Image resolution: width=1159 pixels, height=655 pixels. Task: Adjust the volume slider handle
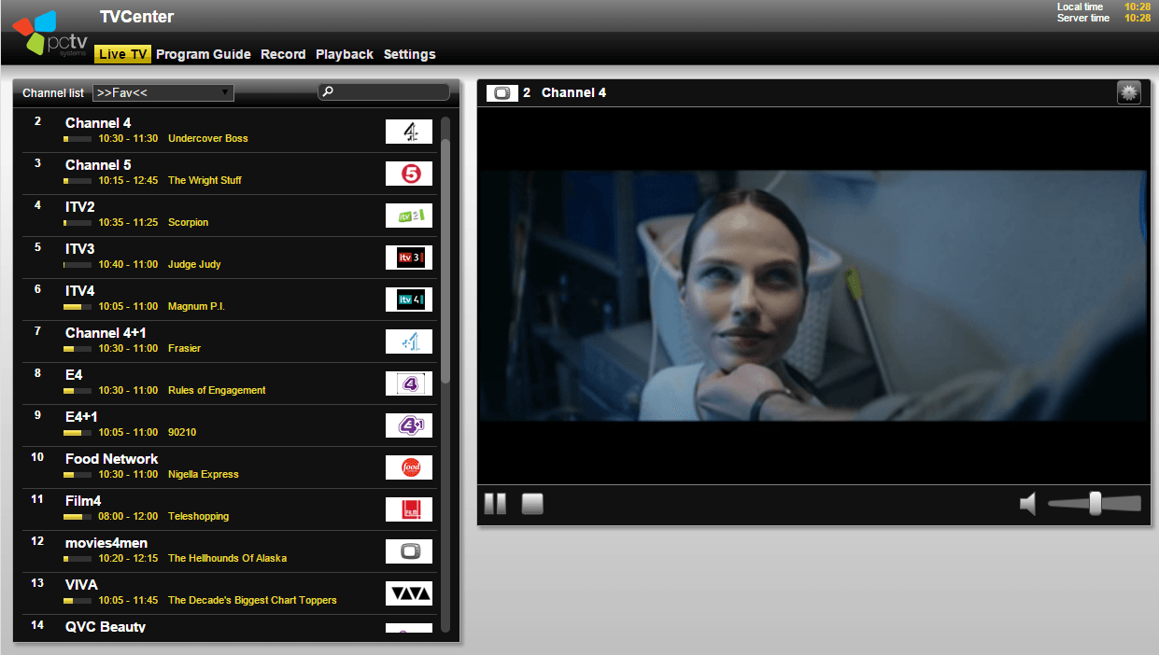click(x=1095, y=504)
